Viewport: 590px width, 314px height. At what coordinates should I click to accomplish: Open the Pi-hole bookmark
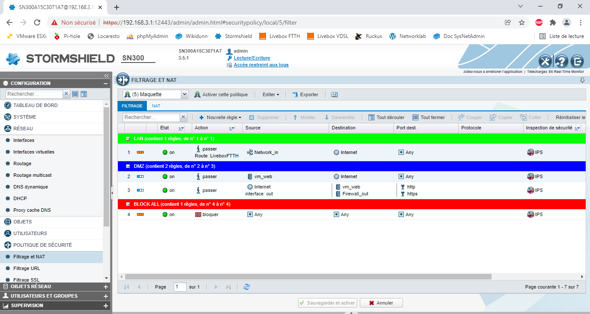[67, 36]
